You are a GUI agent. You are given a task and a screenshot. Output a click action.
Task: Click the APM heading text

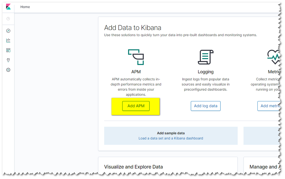click(136, 72)
